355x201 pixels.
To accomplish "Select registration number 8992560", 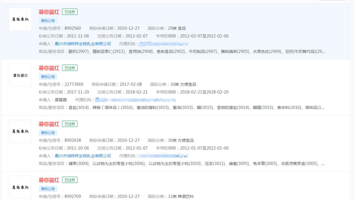I will pos(73,28).
